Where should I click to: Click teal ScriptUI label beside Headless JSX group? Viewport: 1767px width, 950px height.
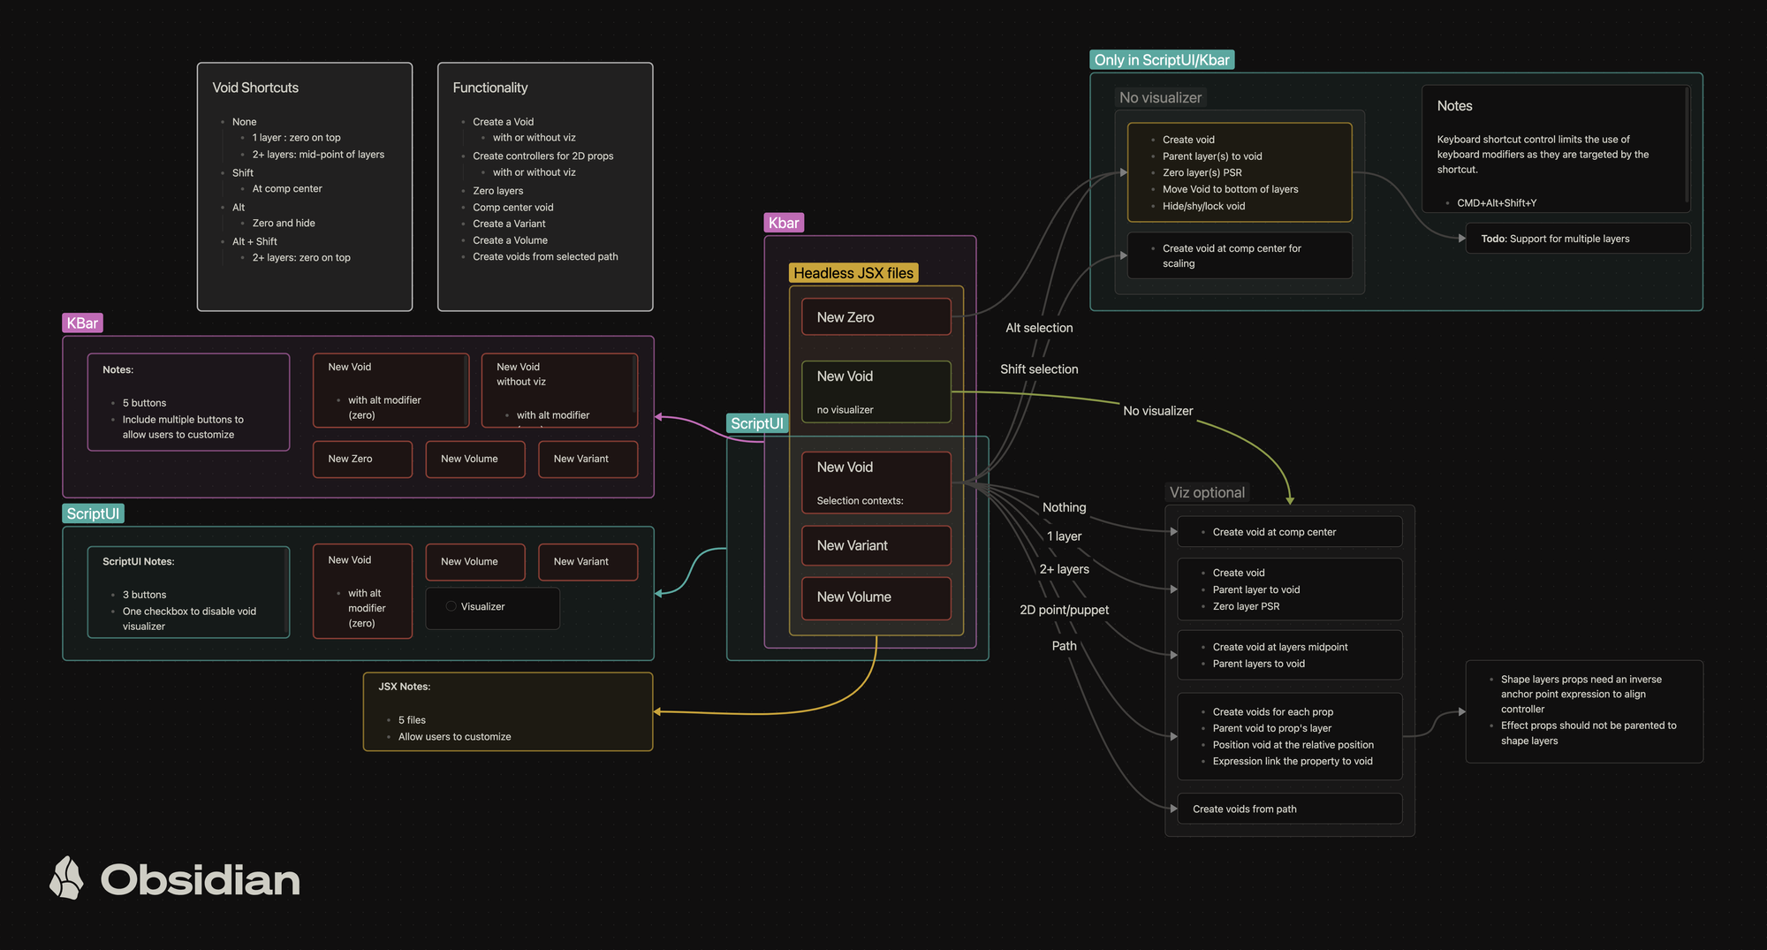tap(757, 423)
